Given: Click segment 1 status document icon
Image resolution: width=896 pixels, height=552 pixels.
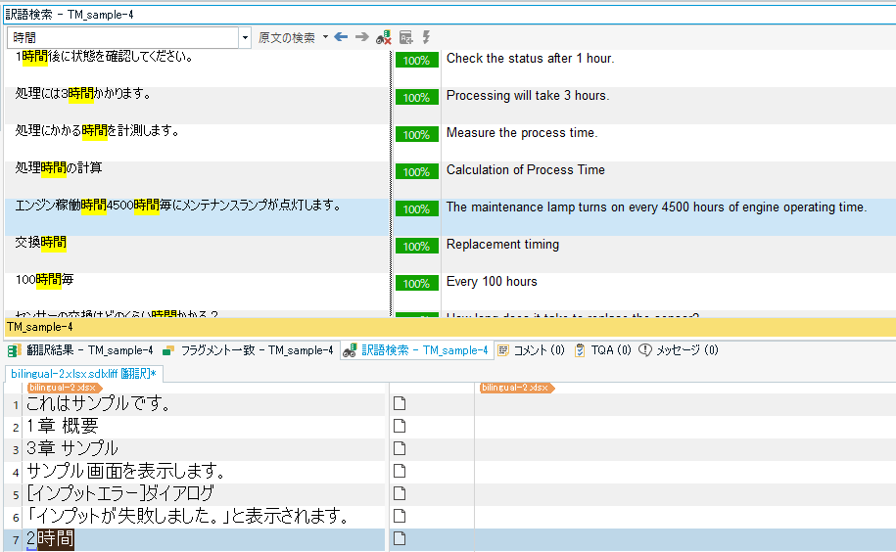Looking at the screenshot, I should click(399, 403).
